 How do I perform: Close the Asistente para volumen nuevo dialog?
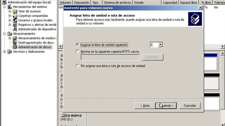[200, 8]
